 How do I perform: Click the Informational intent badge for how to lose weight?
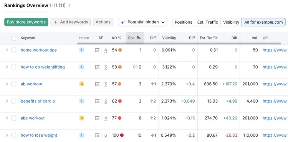click(82, 135)
